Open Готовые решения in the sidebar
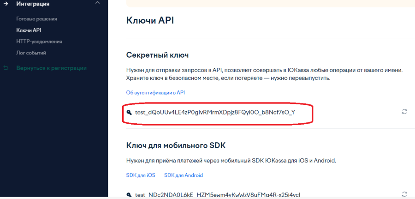This screenshot has height=199, width=415. pyautogui.click(x=36, y=19)
